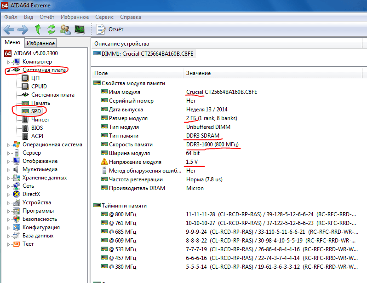Expand the Сеть tree node

click(8, 186)
